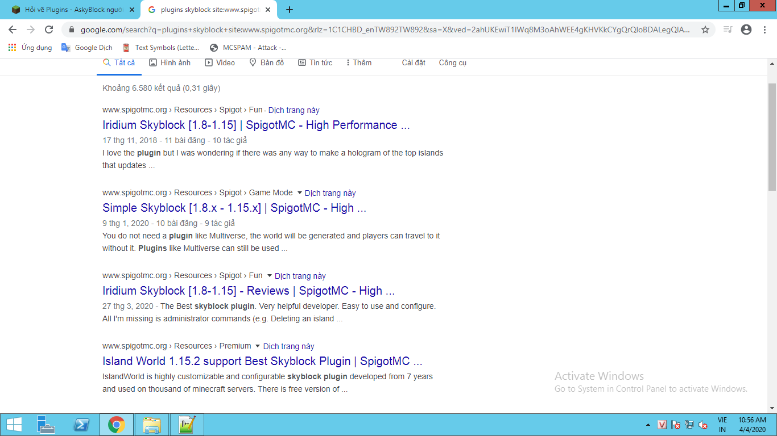This screenshot has width=777, height=436.
Task: Click the "The Best skyblock plugin" snippet
Action: [269, 312]
